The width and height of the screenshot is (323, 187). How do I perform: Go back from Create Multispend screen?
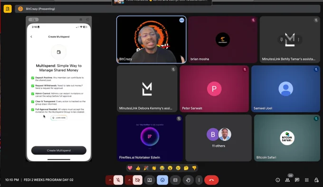pos(31,37)
